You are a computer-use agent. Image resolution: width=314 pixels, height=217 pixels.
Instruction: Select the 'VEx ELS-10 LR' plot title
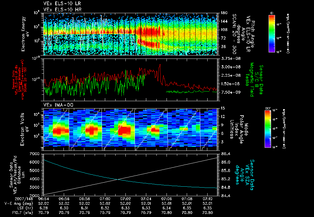[x=62, y=4]
